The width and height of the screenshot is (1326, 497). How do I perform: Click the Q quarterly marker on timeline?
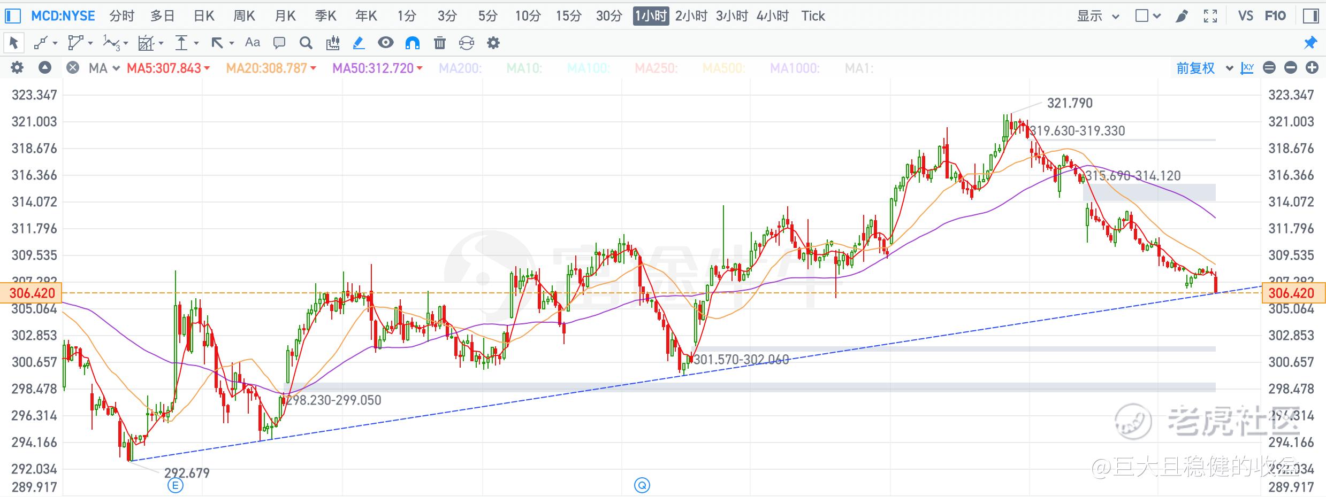click(642, 485)
